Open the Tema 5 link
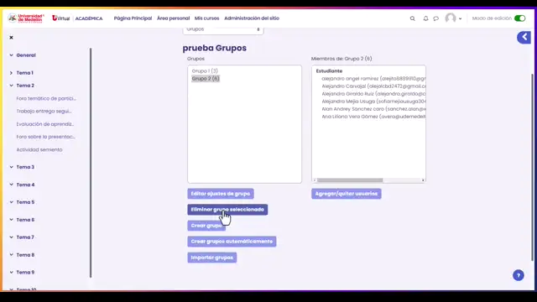Screen dimensions: 537x302 coord(25,202)
